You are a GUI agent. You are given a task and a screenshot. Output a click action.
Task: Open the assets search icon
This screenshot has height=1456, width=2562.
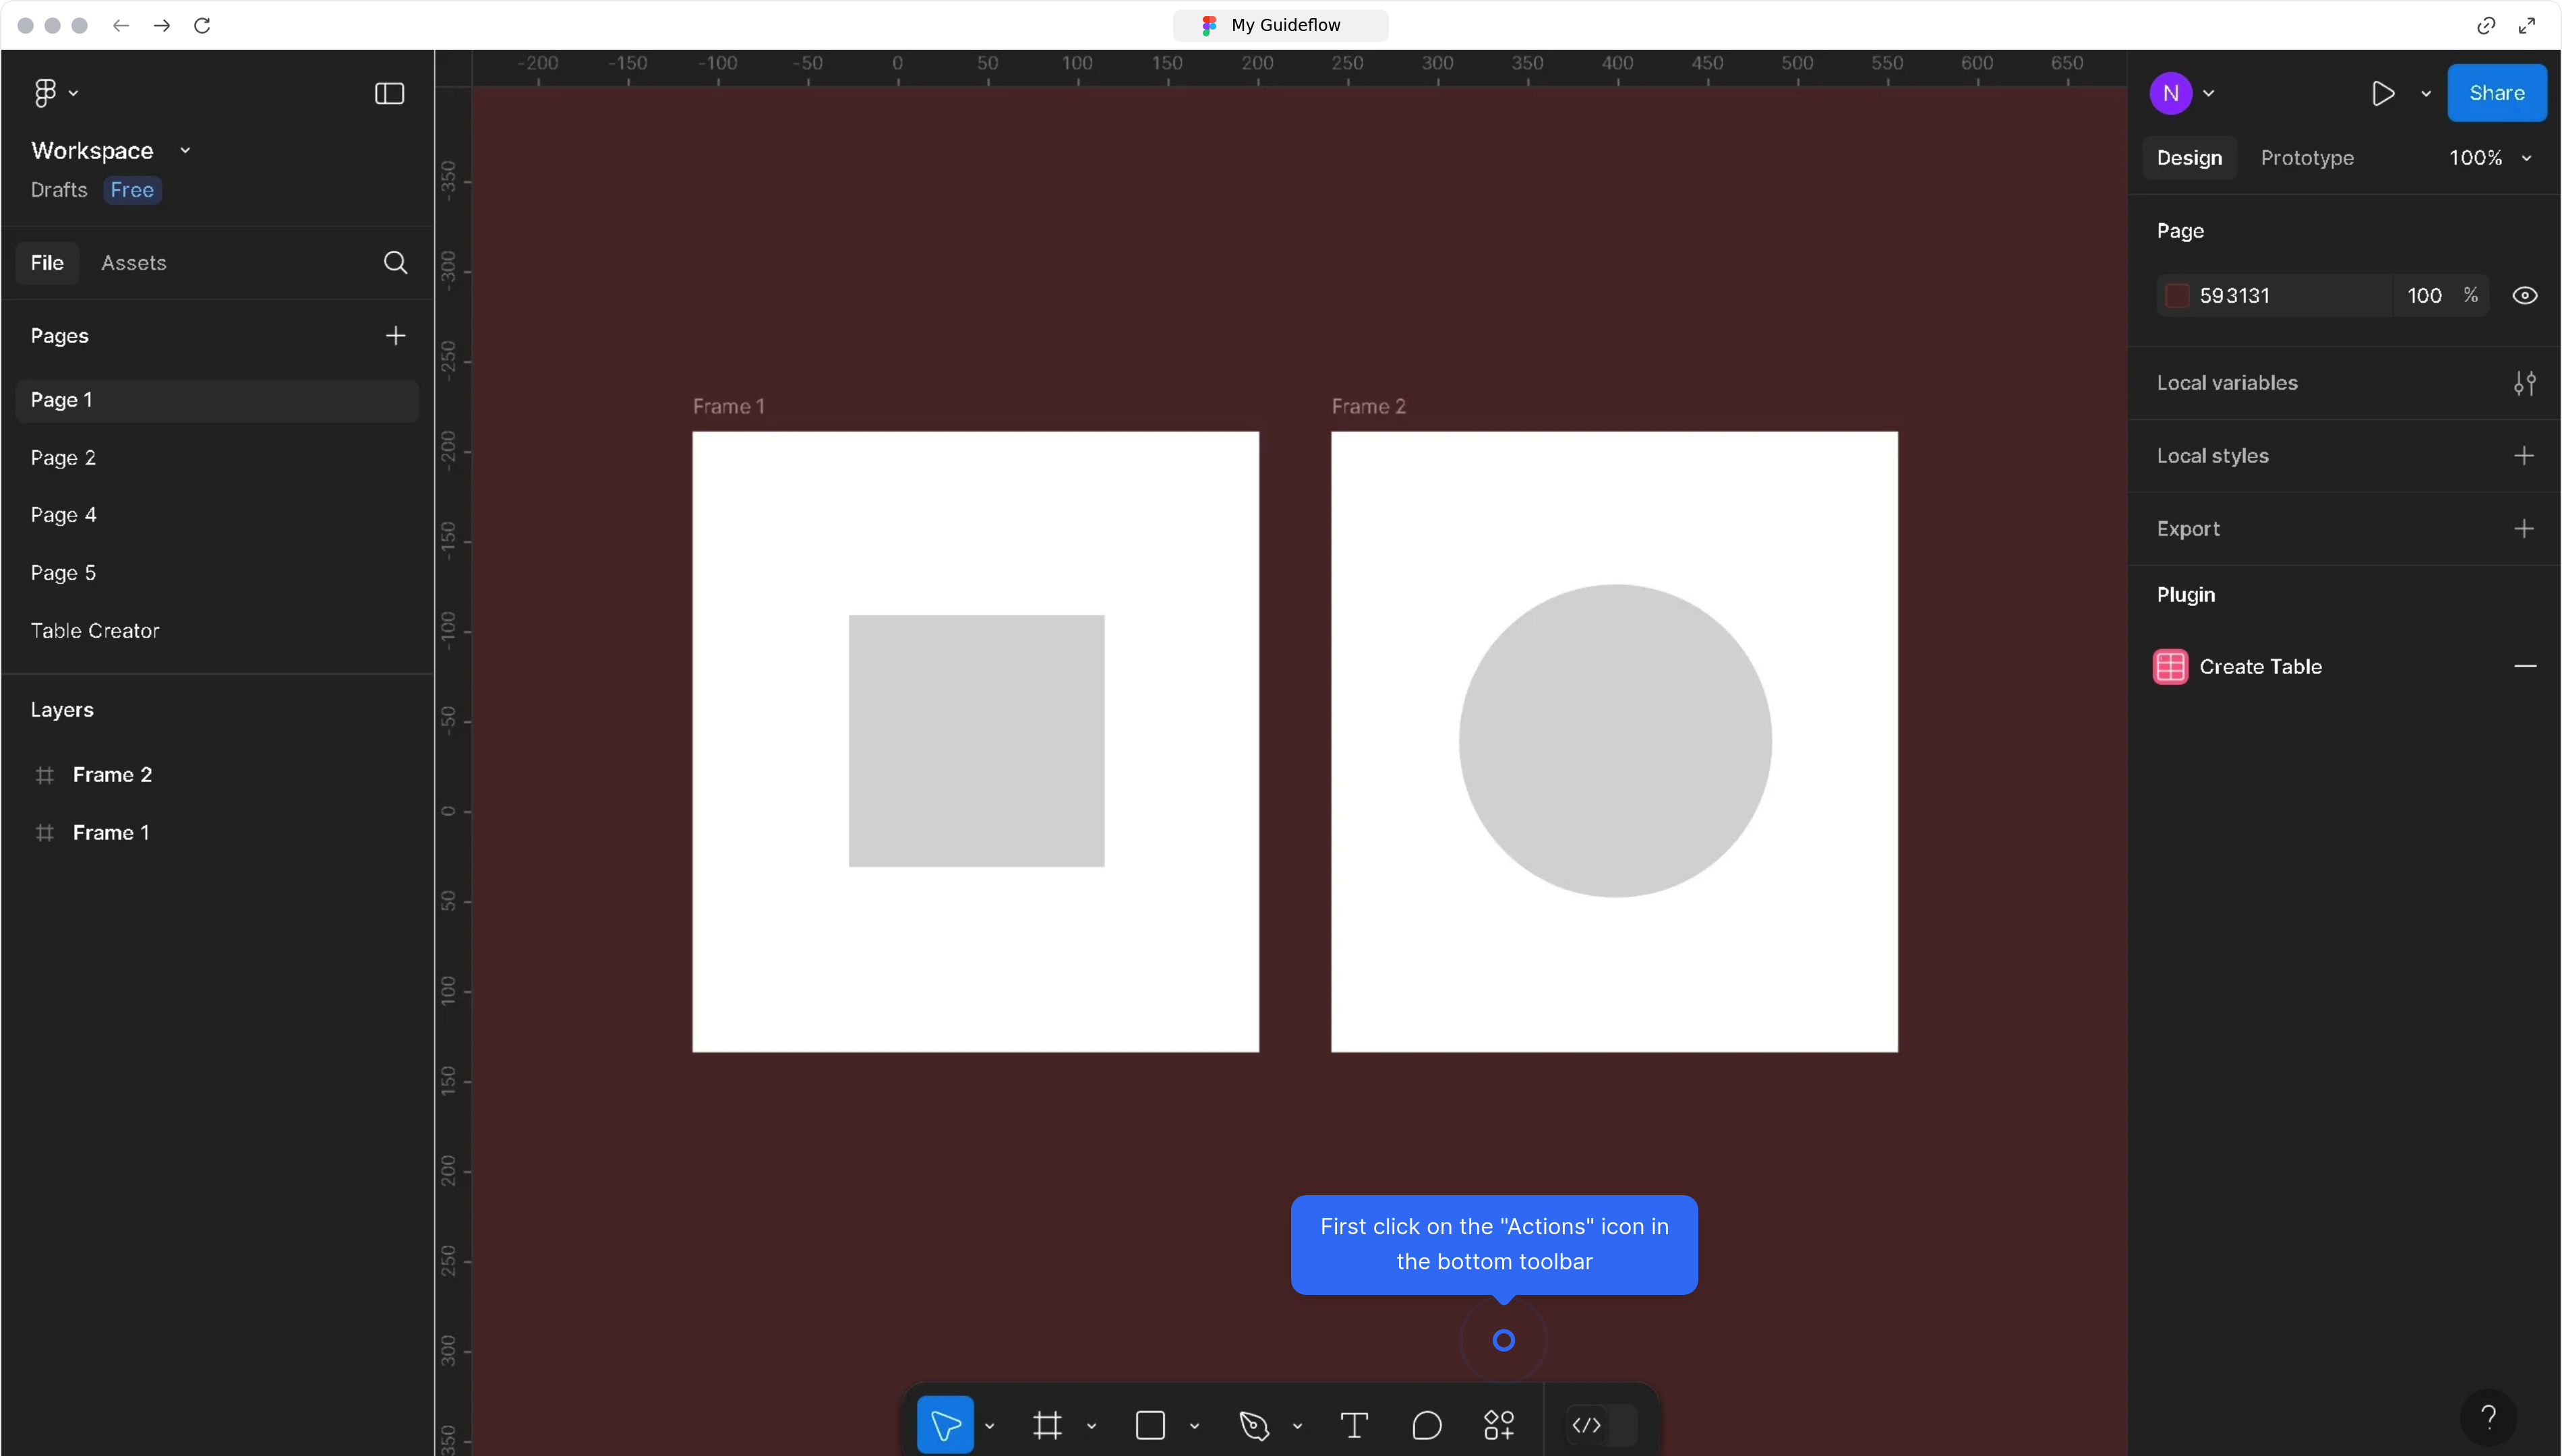coord(396,262)
